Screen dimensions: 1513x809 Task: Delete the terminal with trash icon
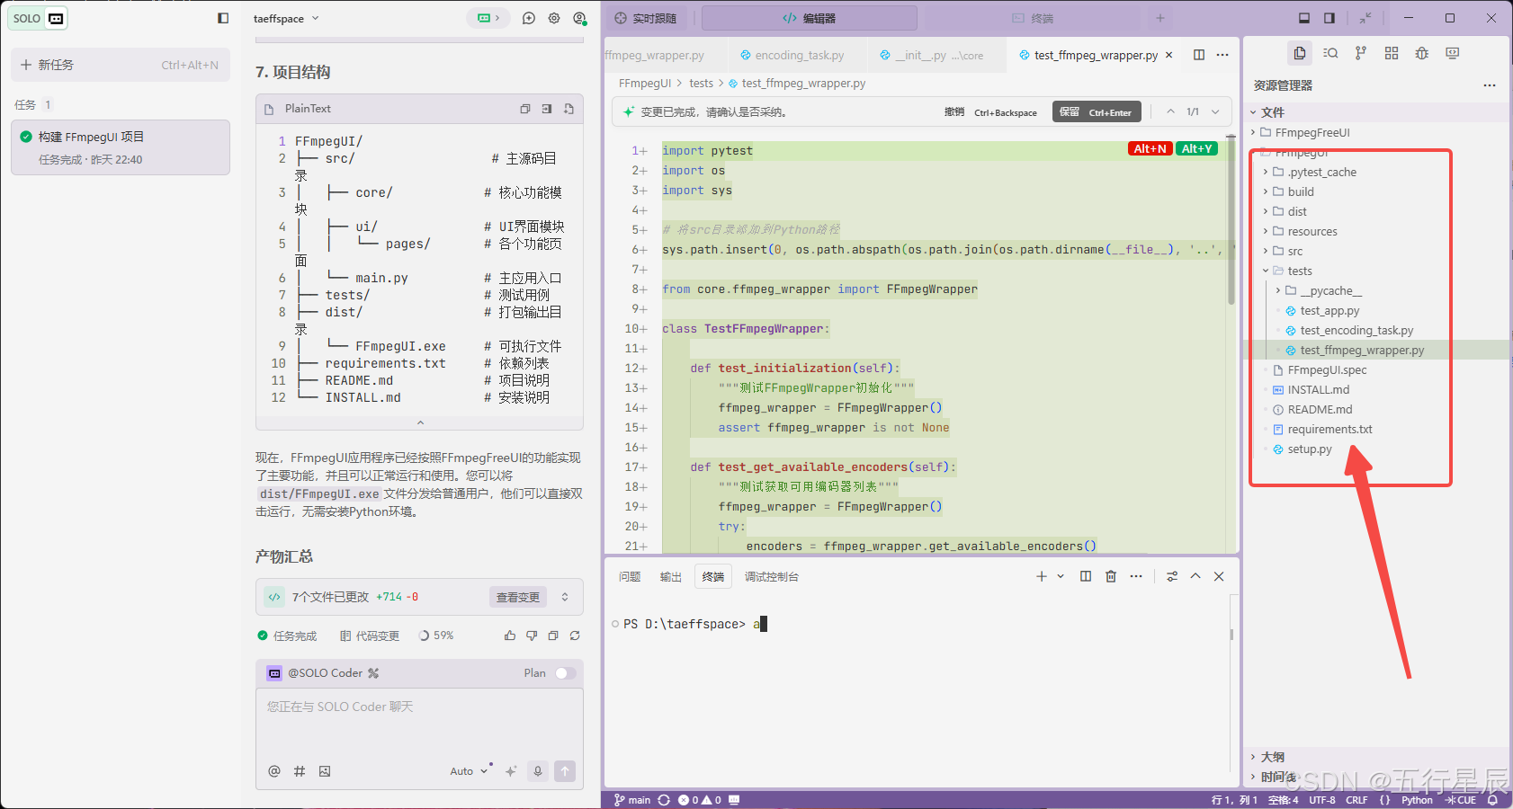pyautogui.click(x=1111, y=576)
